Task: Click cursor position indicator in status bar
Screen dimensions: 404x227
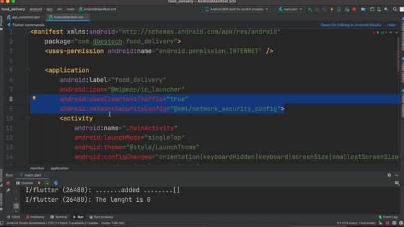Action: (356, 223)
